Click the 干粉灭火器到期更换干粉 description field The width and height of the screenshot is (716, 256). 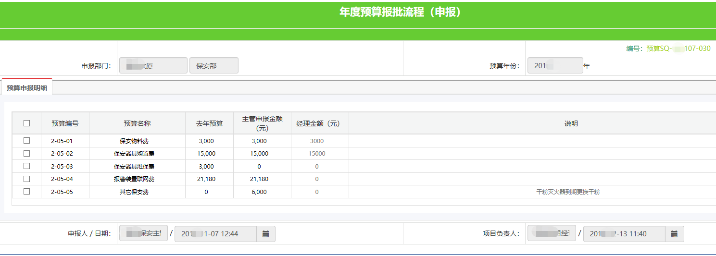click(x=568, y=192)
